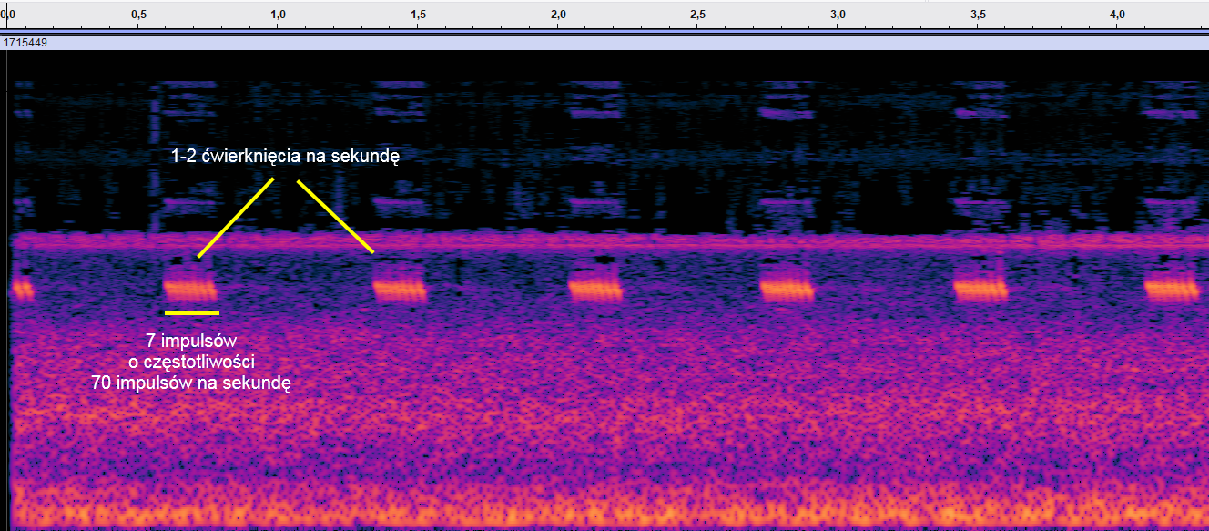Click the "70 impulsów na sekundę" annotation line
This screenshot has width=1209, height=531.
tap(190, 384)
